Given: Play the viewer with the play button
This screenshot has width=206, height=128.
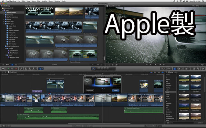Looking at the screenshot, I should 155,65.
